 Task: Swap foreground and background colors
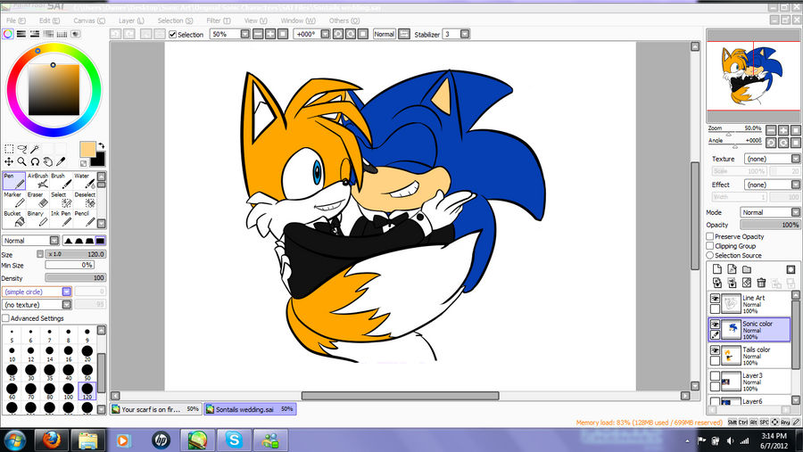coord(101,145)
